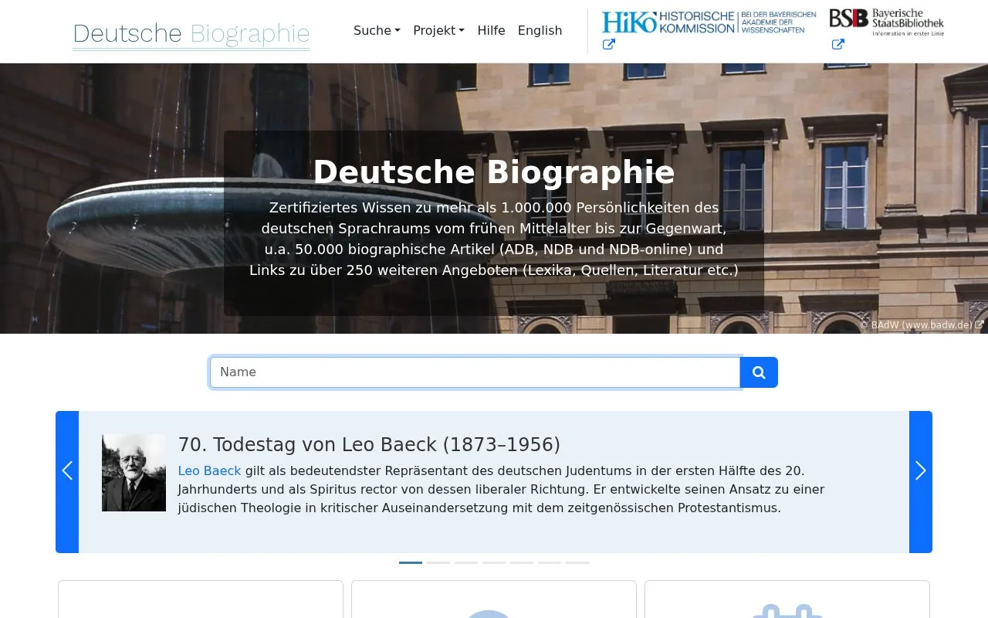Select the first active carousel indicator
Image resolution: width=988 pixels, height=618 pixels.
click(x=411, y=562)
